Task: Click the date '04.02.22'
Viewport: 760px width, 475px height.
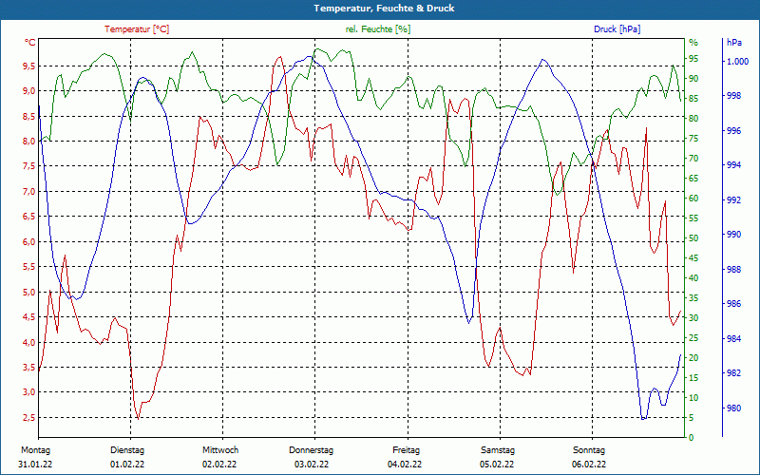Action: 405,465
